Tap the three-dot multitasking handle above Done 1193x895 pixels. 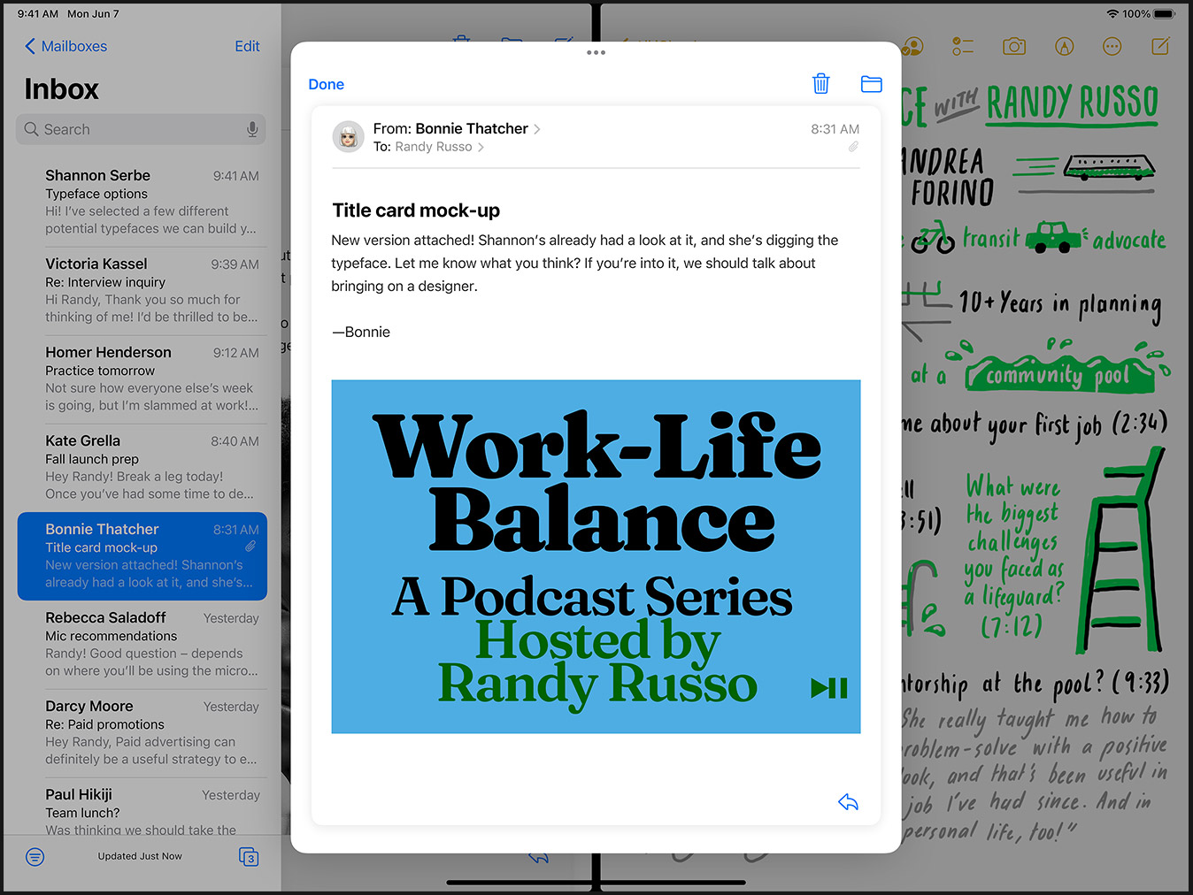tap(596, 52)
